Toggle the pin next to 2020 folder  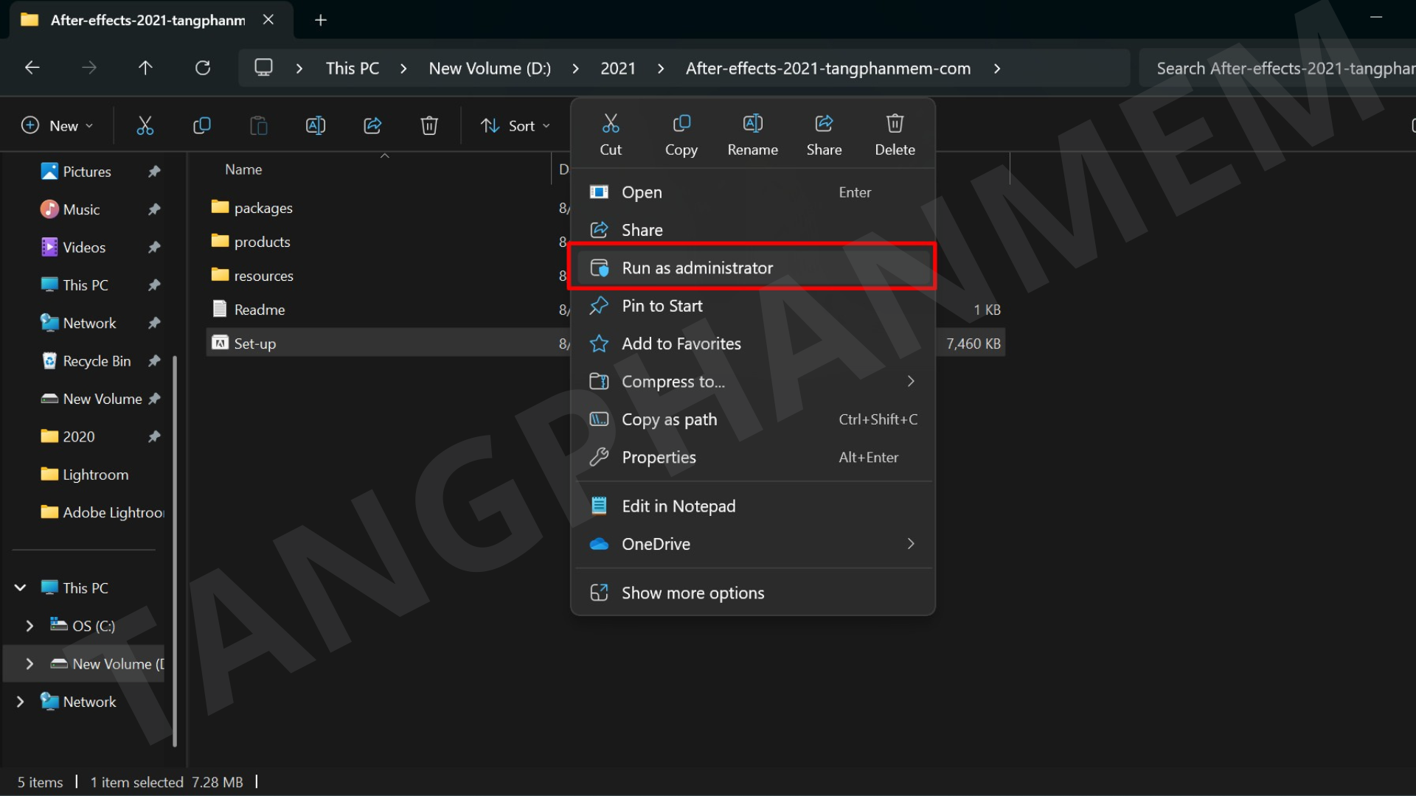pos(154,437)
